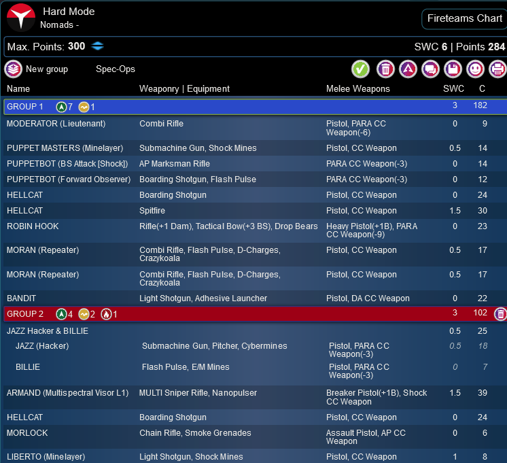Click the smiley face icon
507x463 pixels.
coord(475,69)
